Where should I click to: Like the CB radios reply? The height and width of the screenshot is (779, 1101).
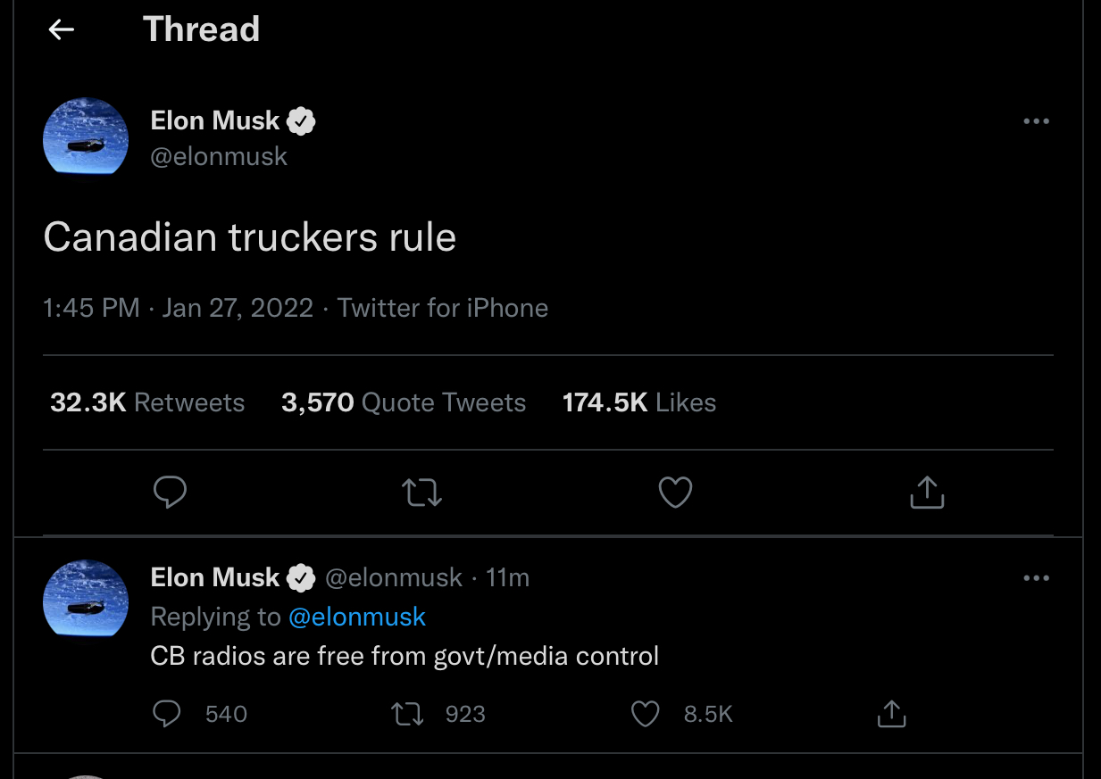[645, 714]
